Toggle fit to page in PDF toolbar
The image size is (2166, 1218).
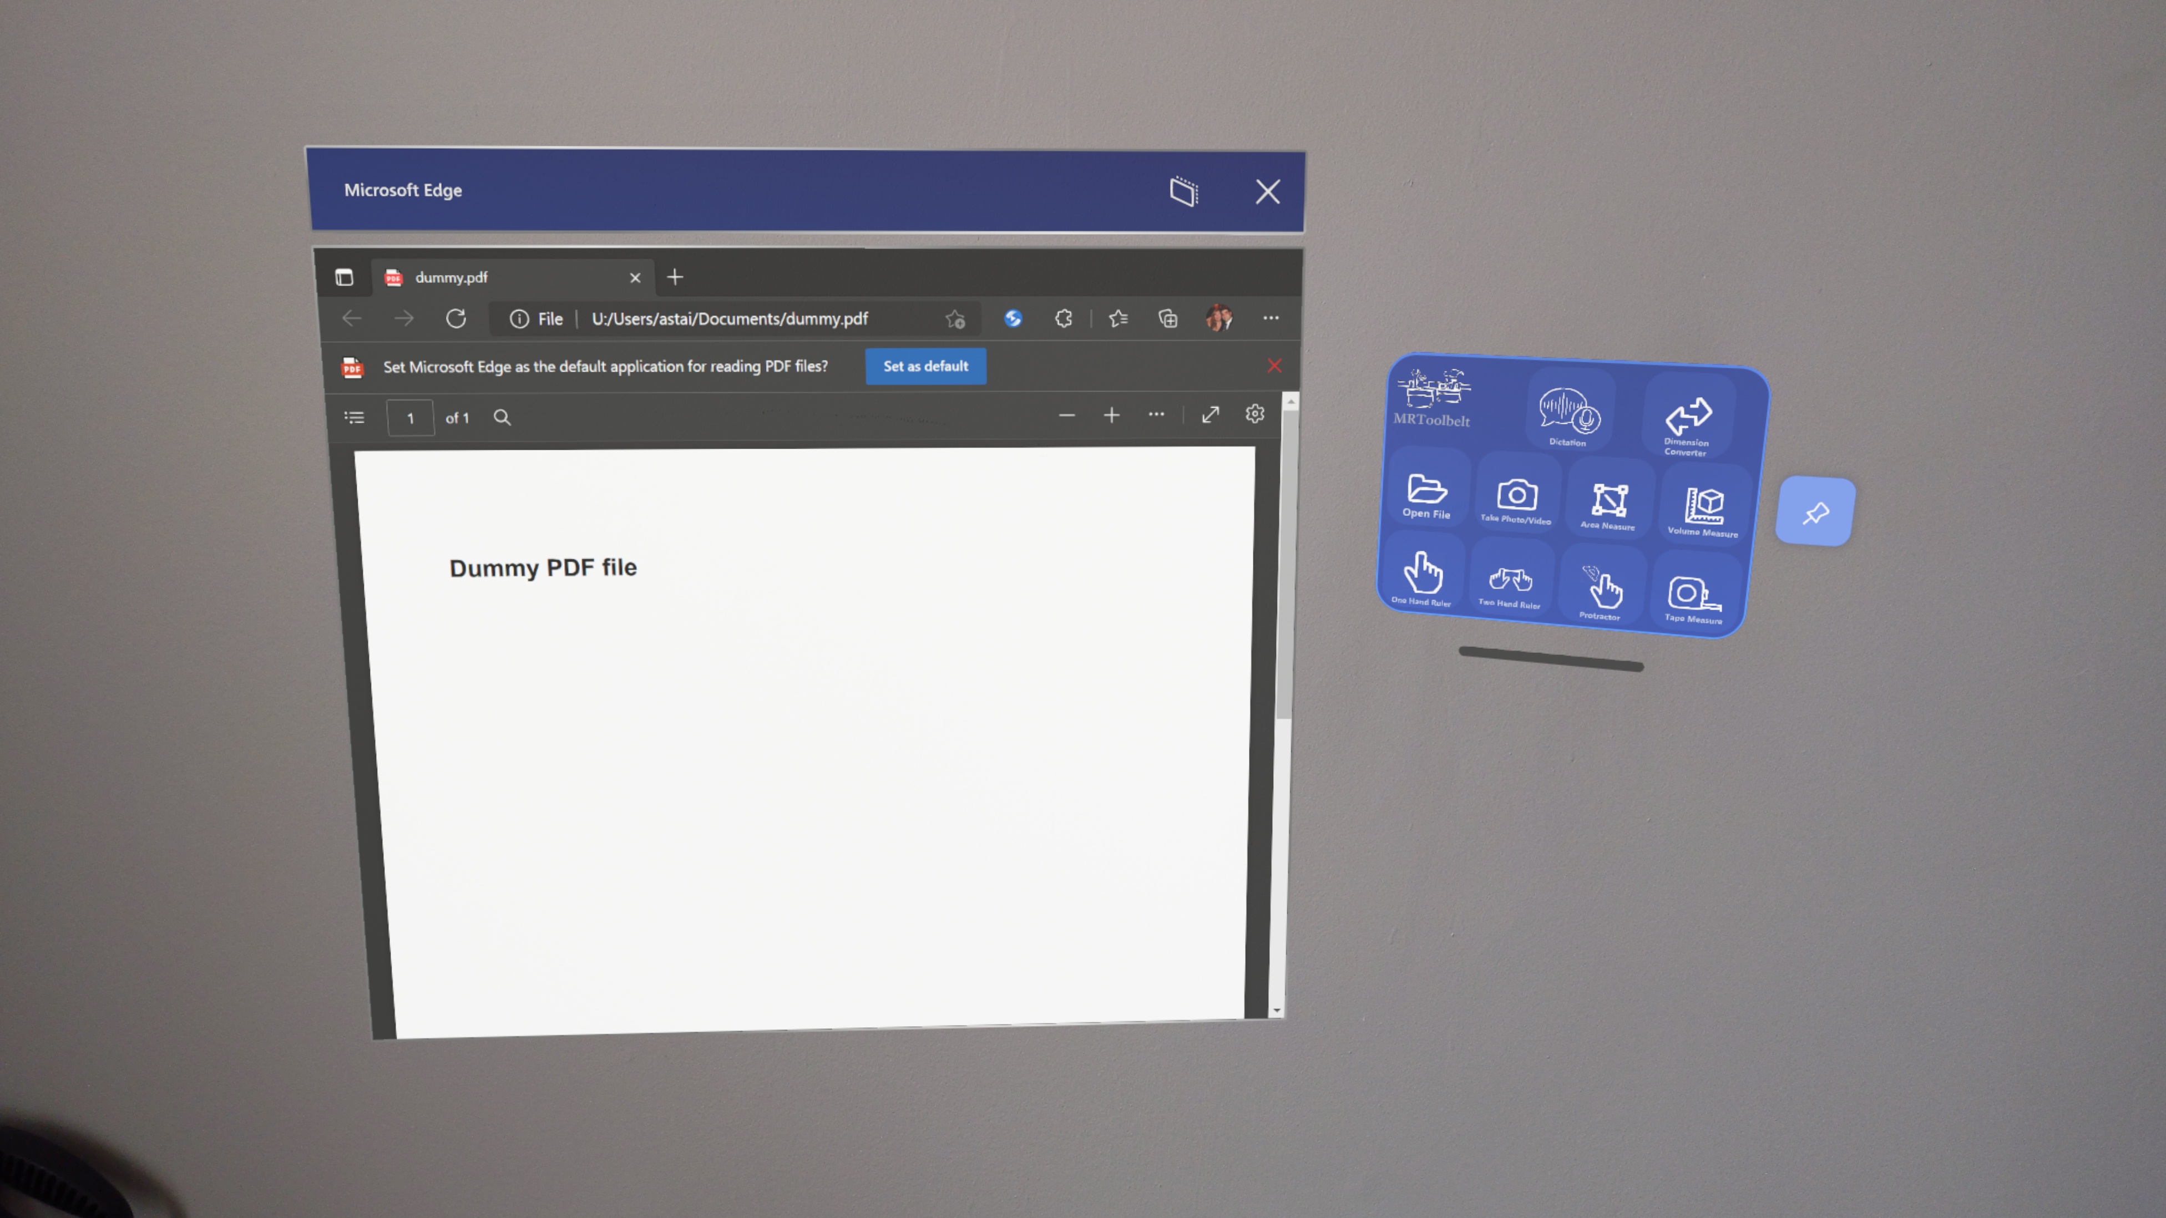click(x=1210, y=414)
